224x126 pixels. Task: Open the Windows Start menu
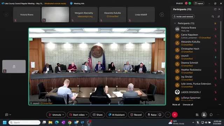[5, 122]
